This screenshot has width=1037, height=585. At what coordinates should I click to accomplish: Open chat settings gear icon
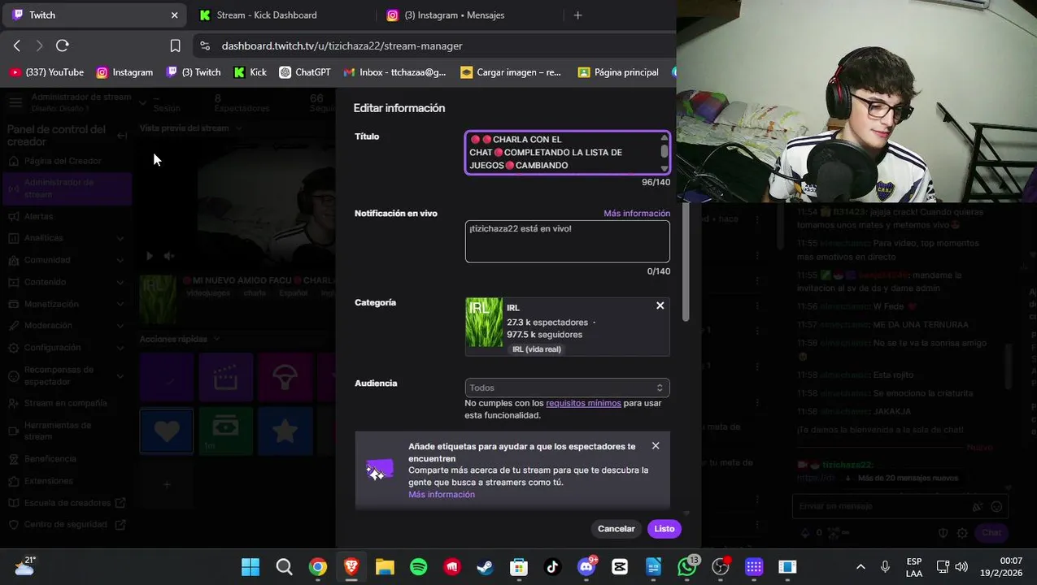962,533
